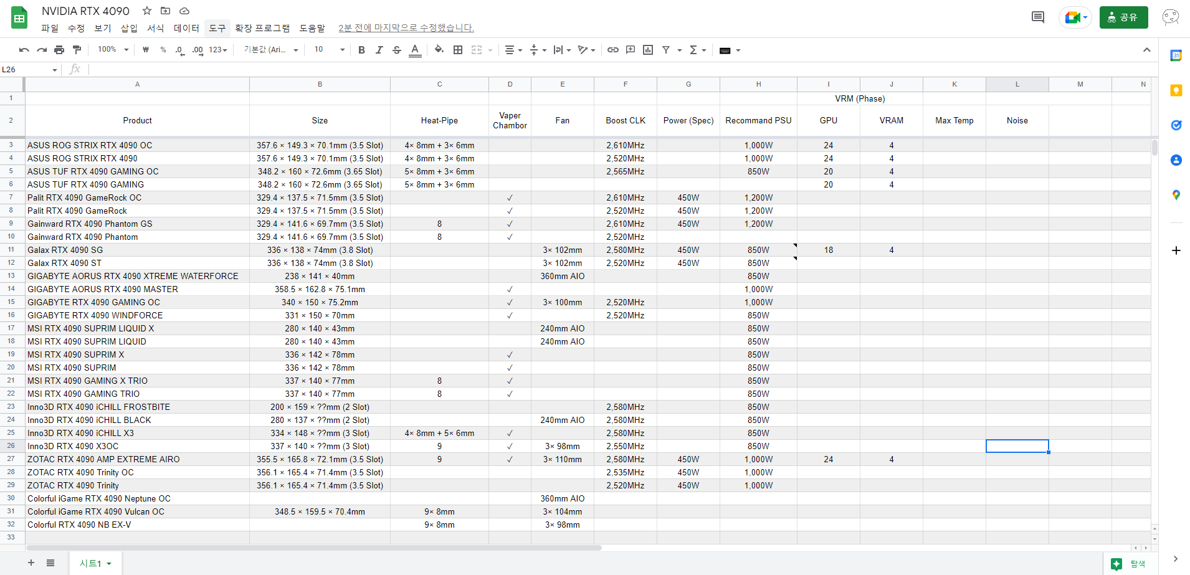Open the 삽입 menu

point(129,28)
